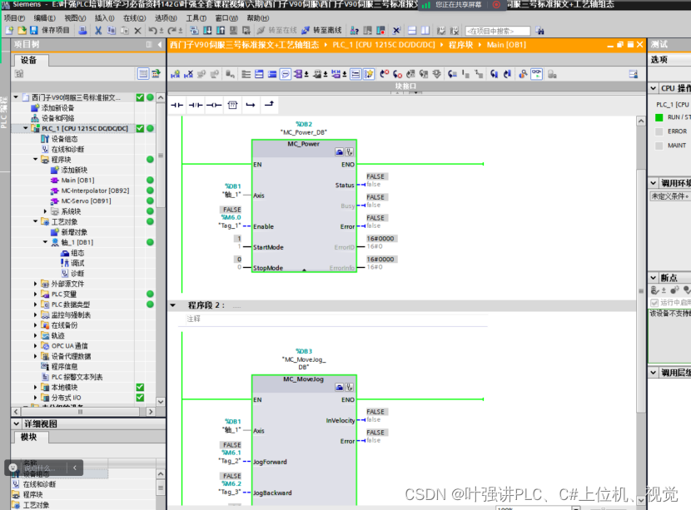Screen dimensions: 691x510
Task: Click the new project icon
Action: 9,31
